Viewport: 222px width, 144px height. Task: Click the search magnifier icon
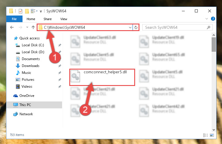click(x=208, y=28)
